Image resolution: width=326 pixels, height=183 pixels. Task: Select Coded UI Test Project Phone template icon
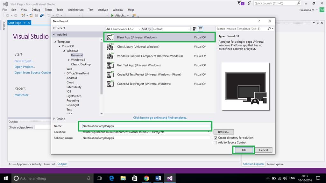[x=110, y=74]
